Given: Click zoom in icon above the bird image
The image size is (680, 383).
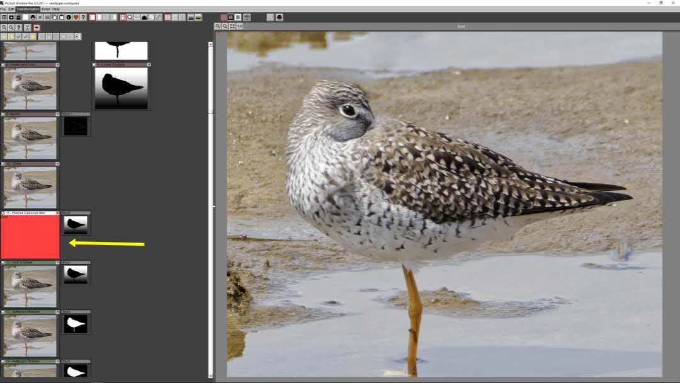Looking at the screenshot, I should (x=218, y=26).
